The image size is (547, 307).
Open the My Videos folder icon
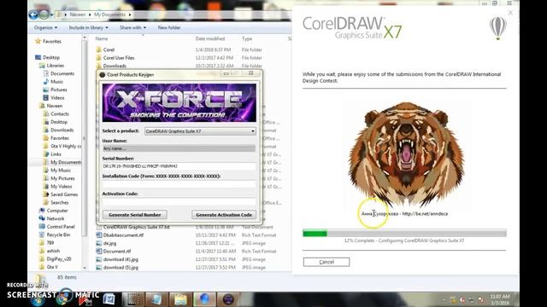click(45, 187)
